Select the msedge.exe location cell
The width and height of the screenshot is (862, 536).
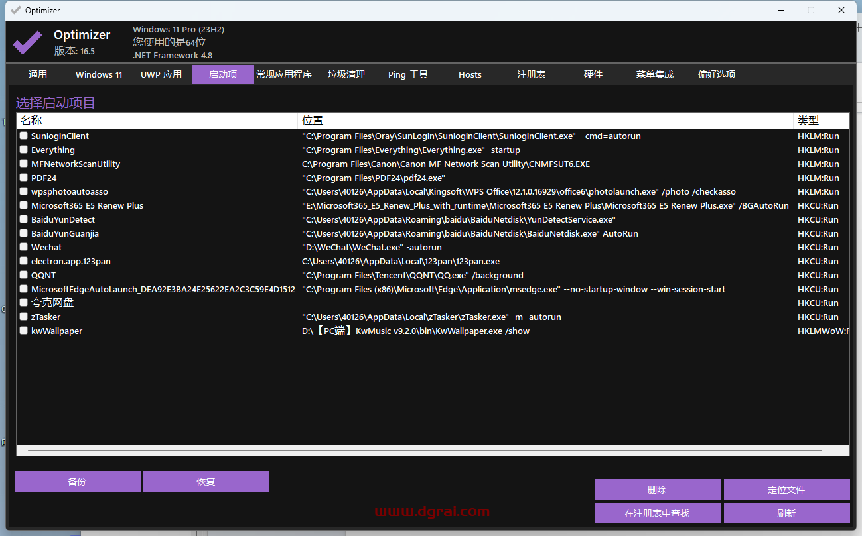pyautogui.click(x=514, y=289)
